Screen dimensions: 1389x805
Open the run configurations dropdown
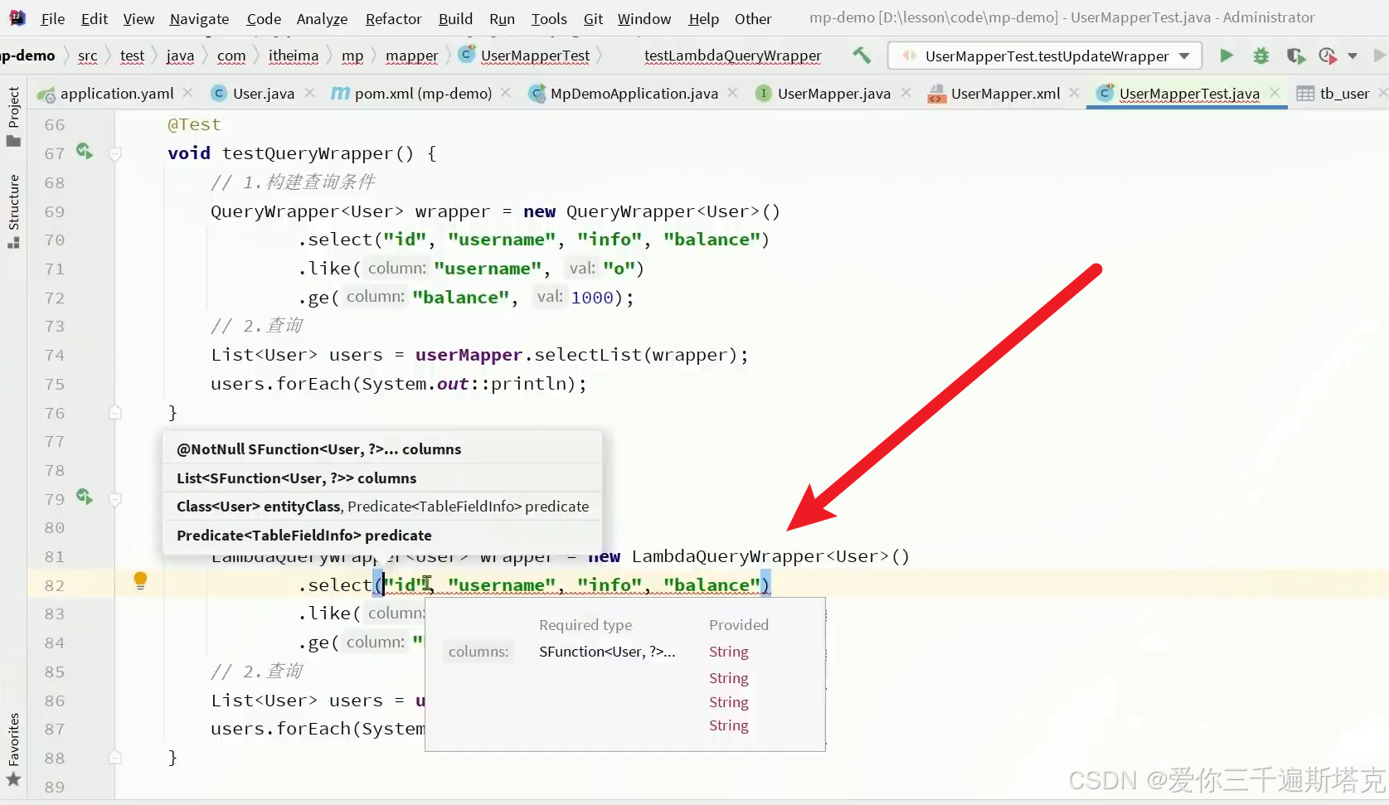pyautogui.click(x=1186, y=56)
